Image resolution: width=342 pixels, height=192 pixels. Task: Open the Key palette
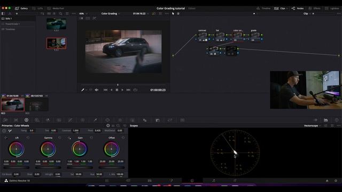pyautogui.click(x=158, y=120)
